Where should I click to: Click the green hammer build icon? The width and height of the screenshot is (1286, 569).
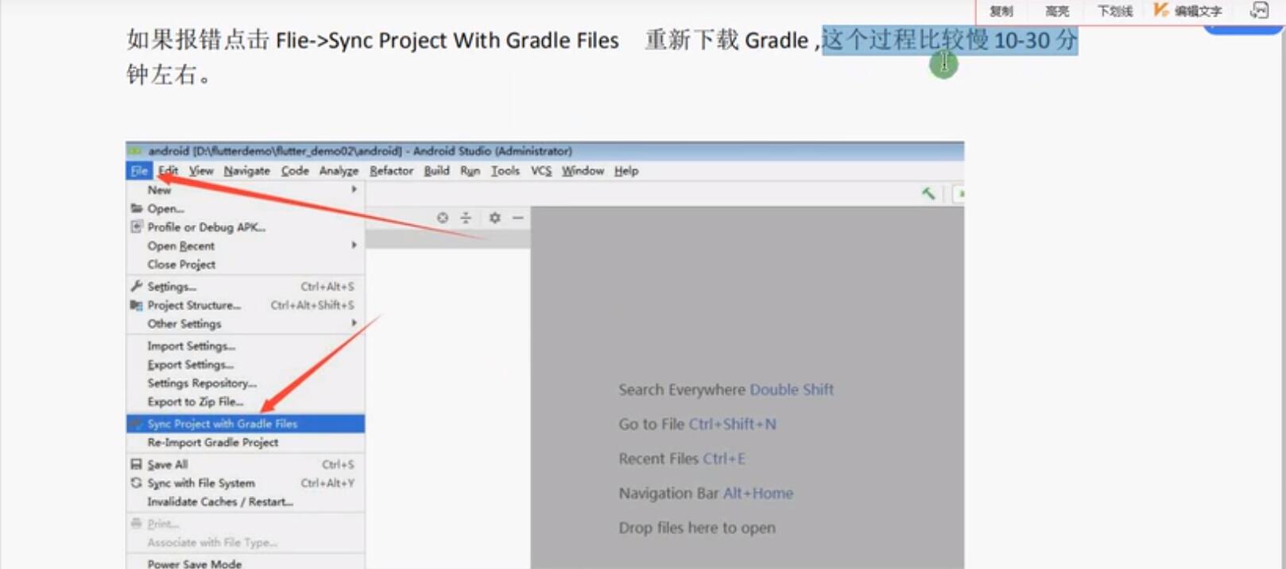(x=928, y=193)
